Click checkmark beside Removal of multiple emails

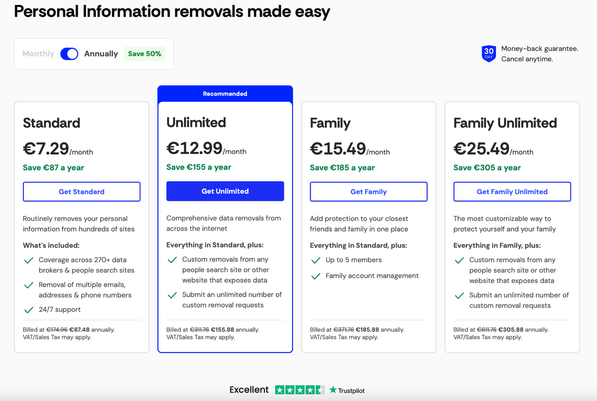coord(29,285)
